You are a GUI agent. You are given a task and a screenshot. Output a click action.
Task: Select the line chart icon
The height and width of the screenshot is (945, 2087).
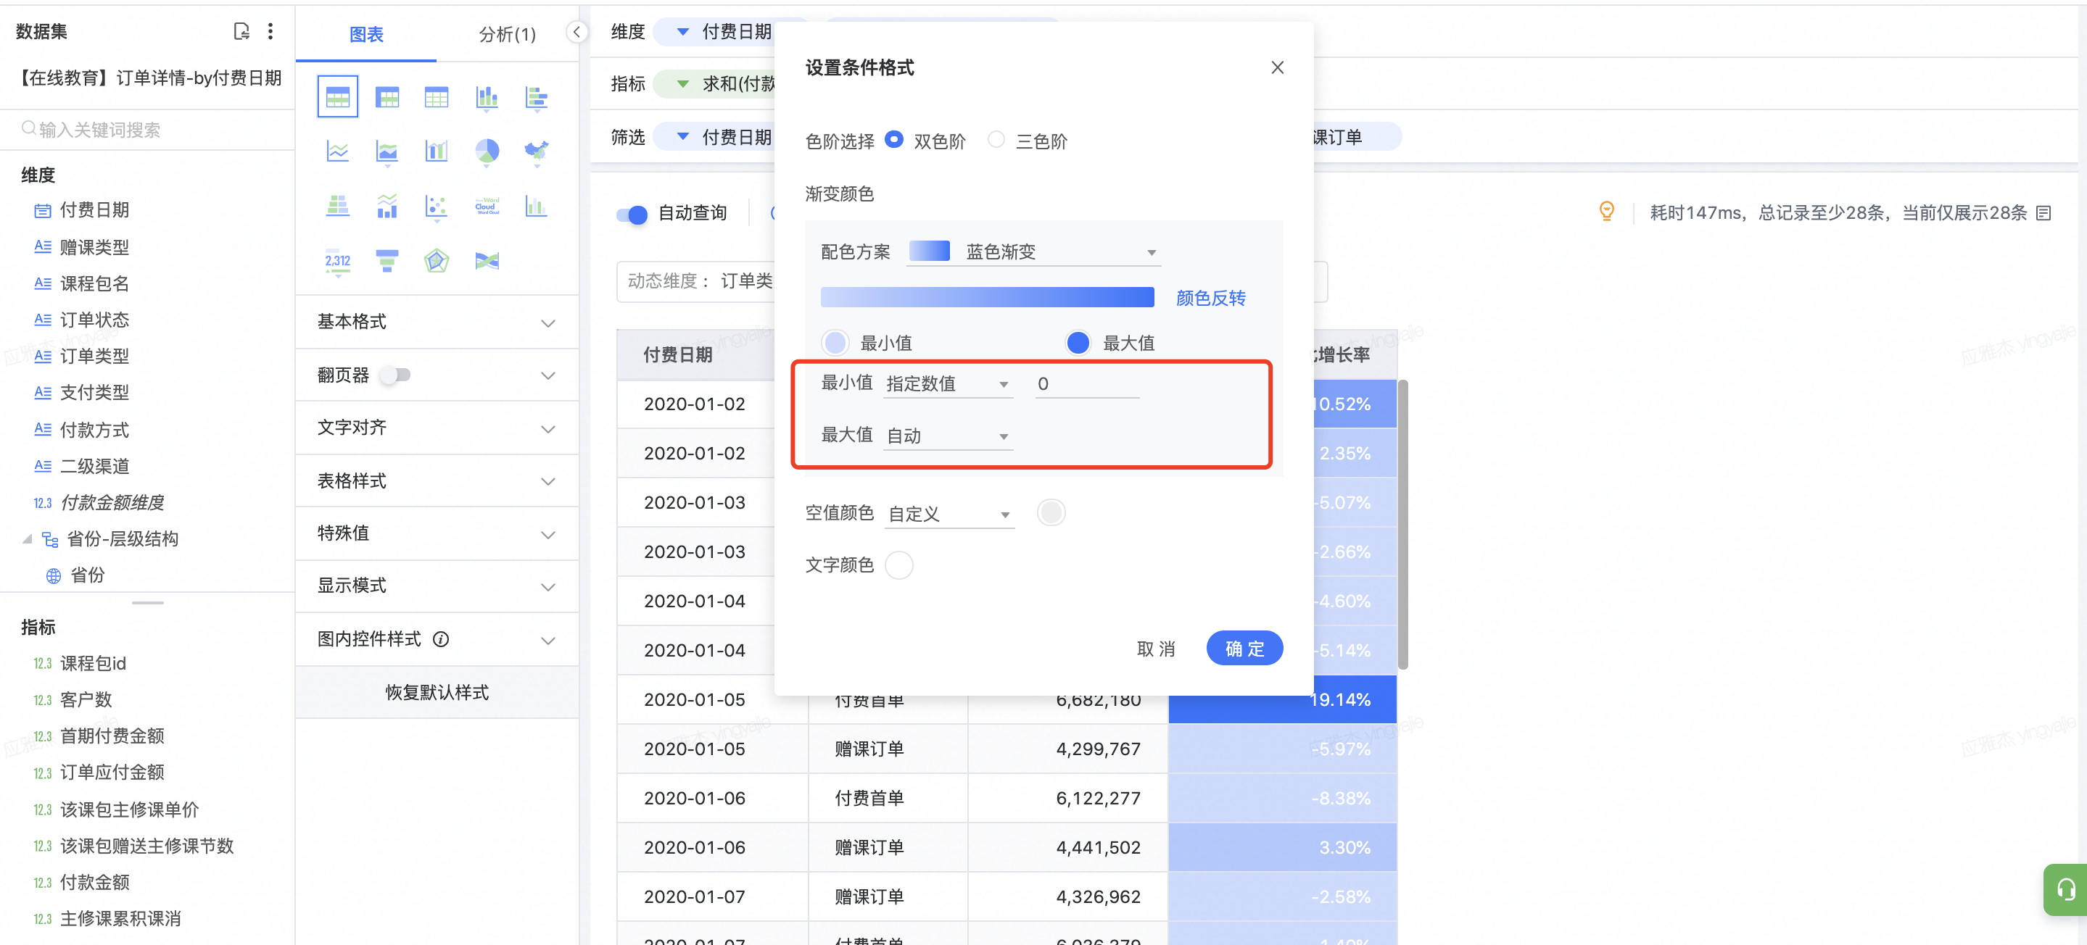coord(338,151)
